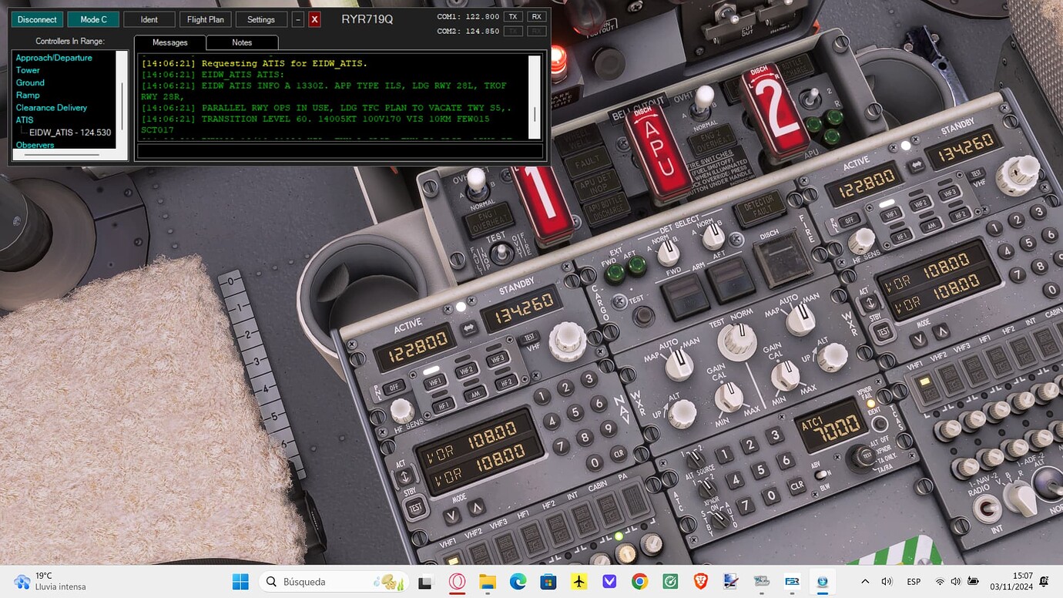Expand the Observers entry in controllers list
Screen dimensions: 1063x598
(x=35, y=145)
